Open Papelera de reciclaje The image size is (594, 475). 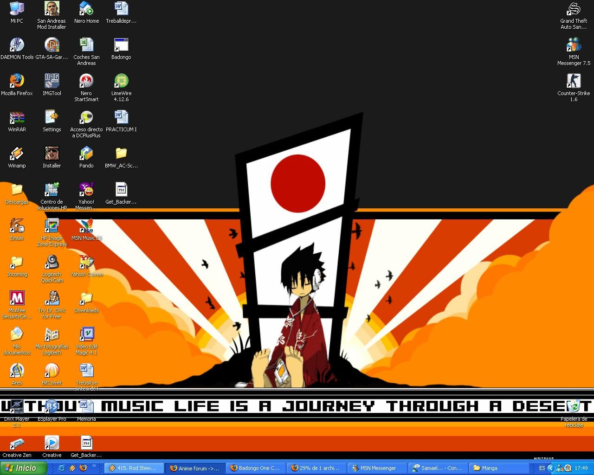(x=574, y=413)
